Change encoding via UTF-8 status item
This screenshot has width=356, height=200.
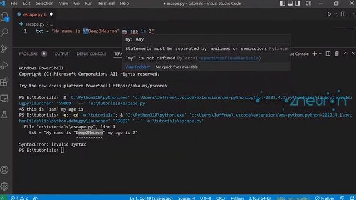205,198
